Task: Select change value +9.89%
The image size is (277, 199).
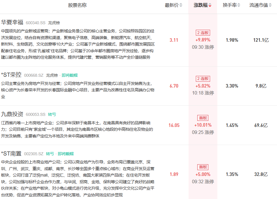Action: pyautogui.click(x=203, y=40)
